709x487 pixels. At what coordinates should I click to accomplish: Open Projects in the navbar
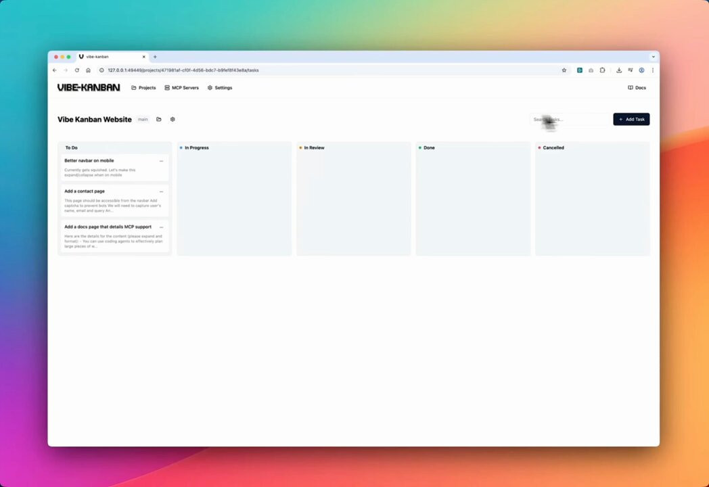tap(143, 88)
